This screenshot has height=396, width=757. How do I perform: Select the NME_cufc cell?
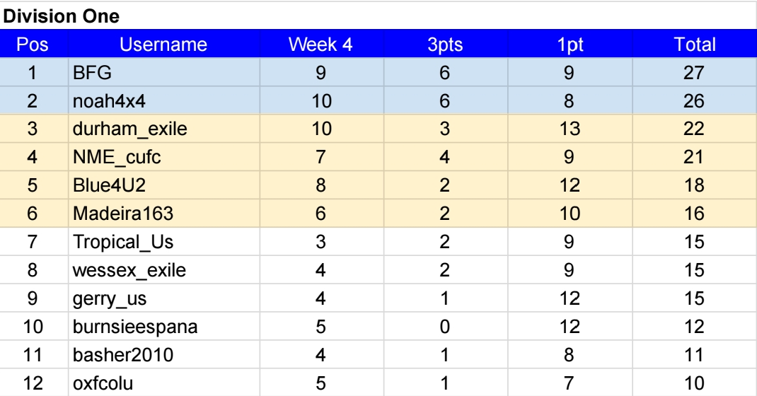tap(163, 157)
